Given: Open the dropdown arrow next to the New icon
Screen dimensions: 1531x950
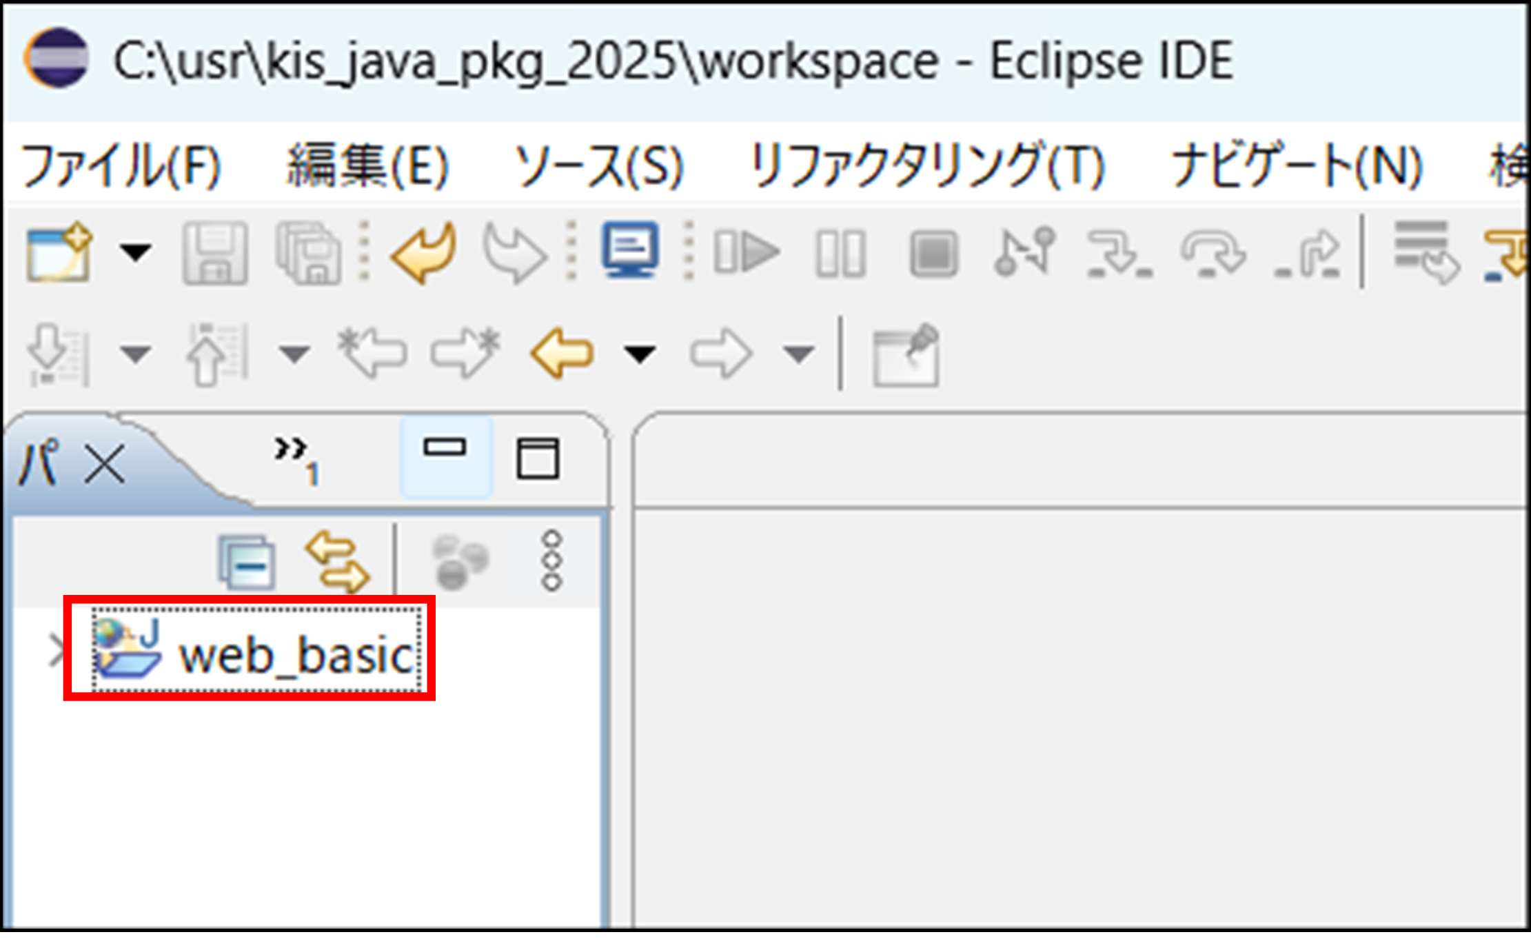Looking at the screenshot, I should pos(136,252).
